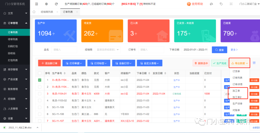Collapse the sidebar with the menu fold icon

pyautogui.click(x=37, y=4)
